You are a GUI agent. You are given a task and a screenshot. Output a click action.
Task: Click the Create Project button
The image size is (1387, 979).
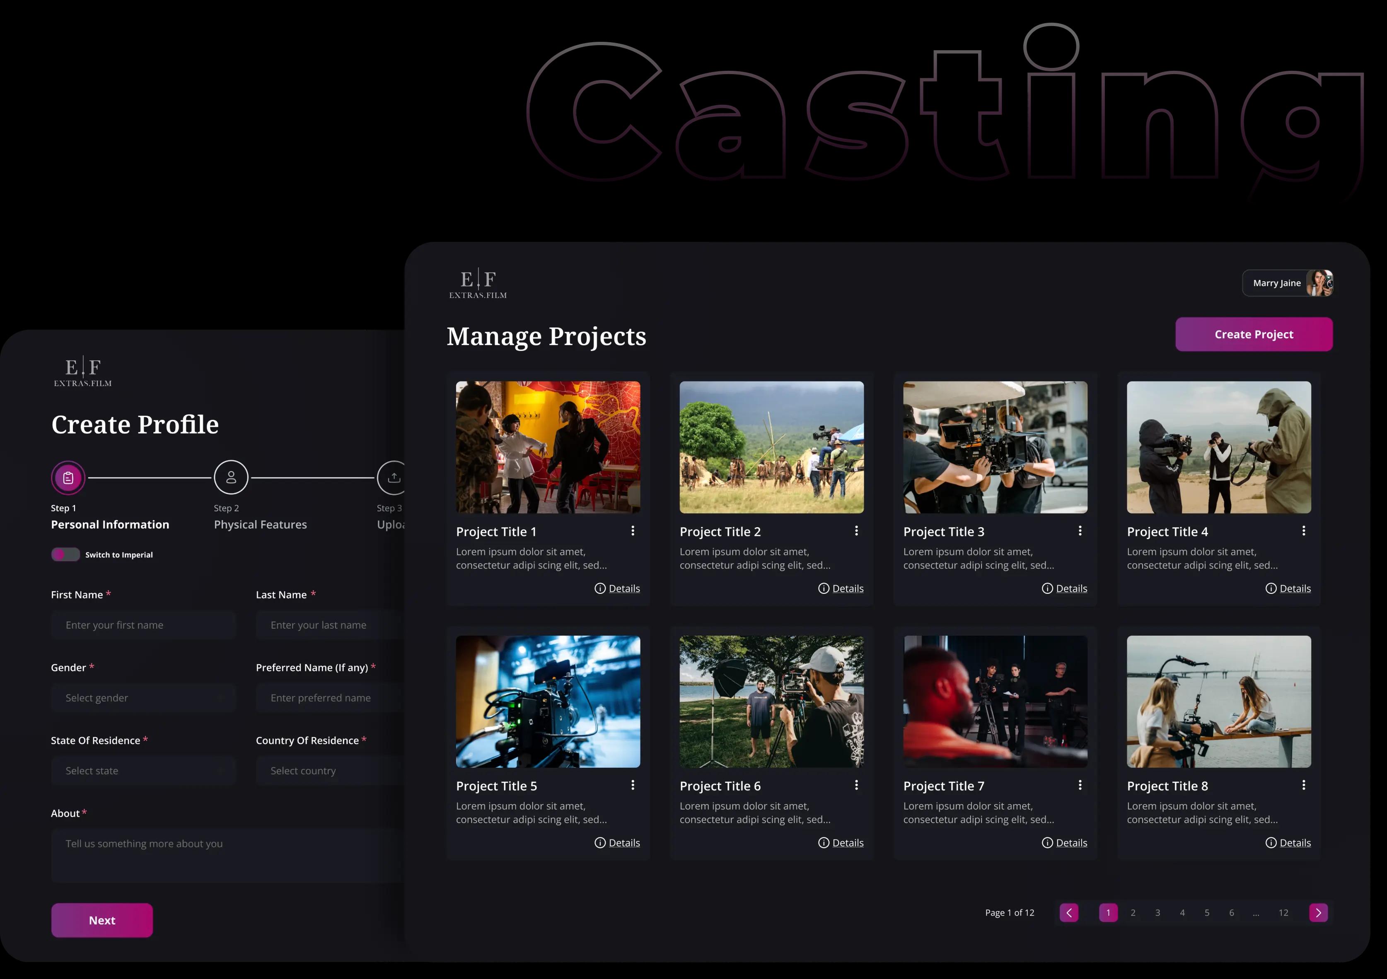[1254, 335]
